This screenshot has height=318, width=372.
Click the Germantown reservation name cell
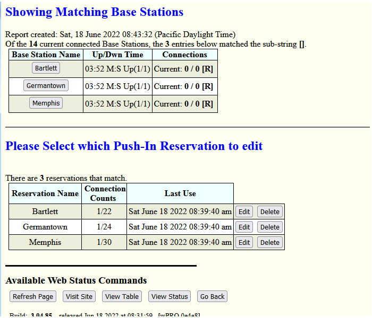coord(45,227)
